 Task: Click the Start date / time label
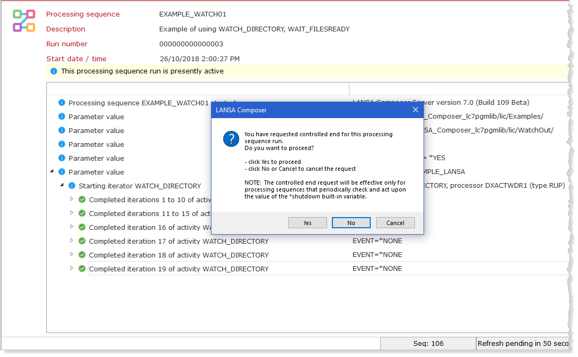(x=76, y=59)
